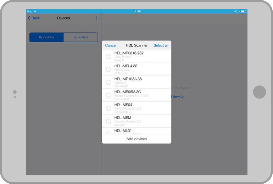Select the HDL-MPL4.38 radio button

coord(108,69)
